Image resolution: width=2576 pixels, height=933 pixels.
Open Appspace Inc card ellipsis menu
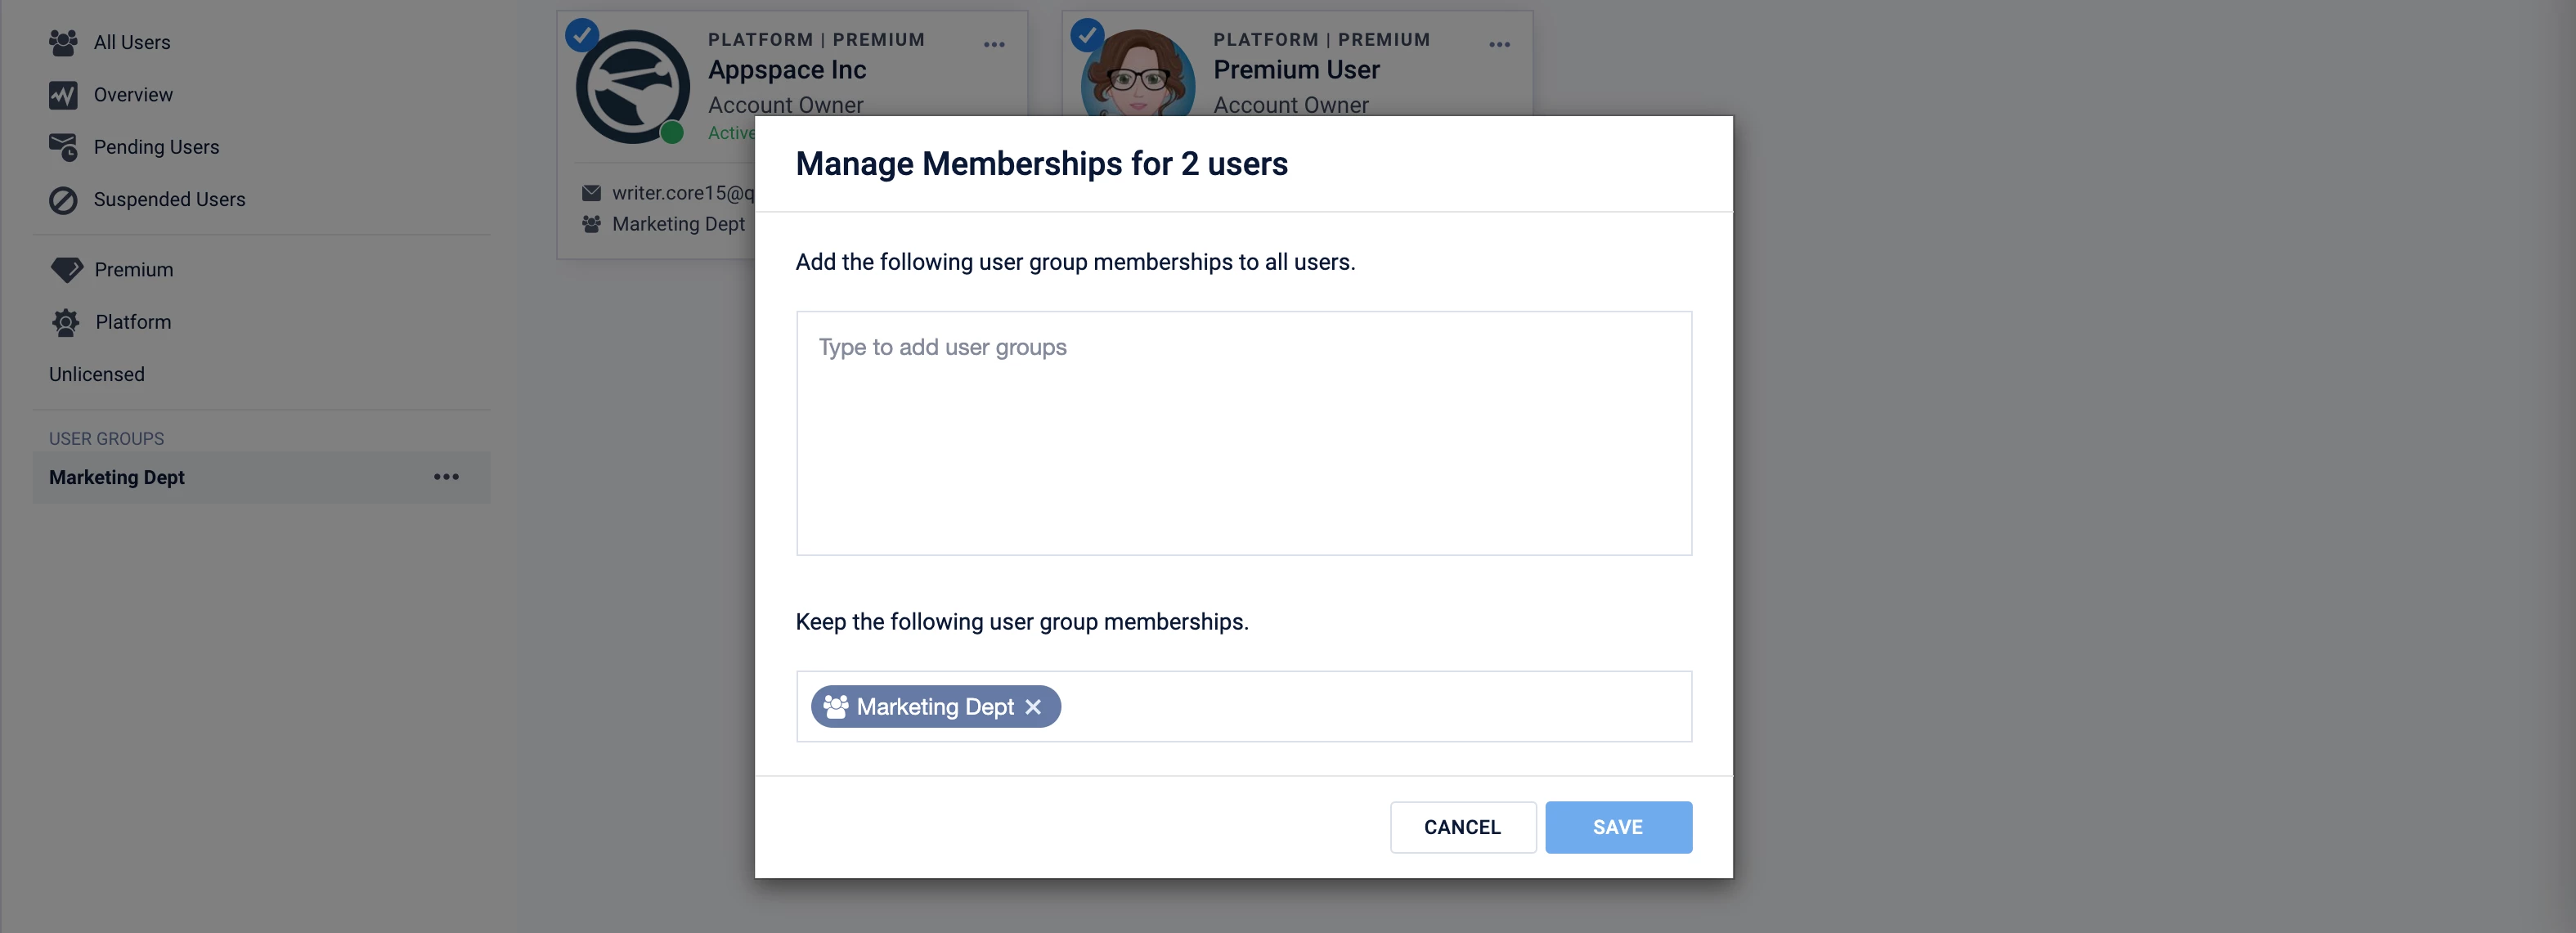(994, 44)
